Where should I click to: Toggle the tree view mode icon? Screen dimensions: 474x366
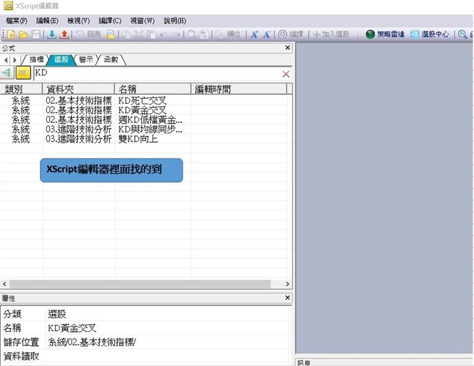[7, 73]
